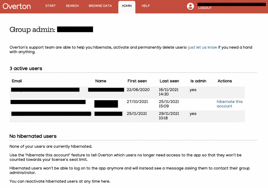
Task: Click 'yes' admin value in 29/11/2021 row
Action: tap(193, 114)
